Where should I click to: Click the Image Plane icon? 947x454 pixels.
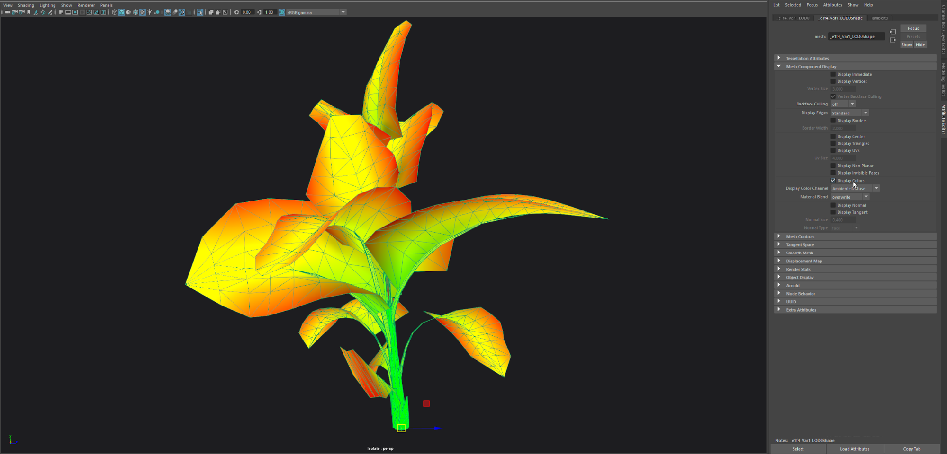pyautogui.click(x=36, y=12)
